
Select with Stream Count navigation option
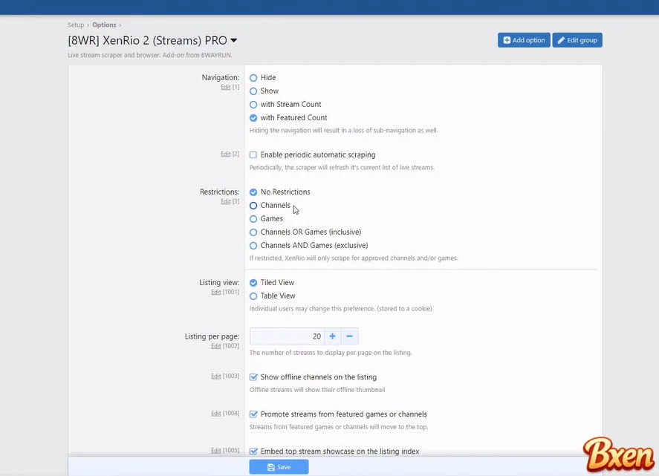click(x=253, y=105)
